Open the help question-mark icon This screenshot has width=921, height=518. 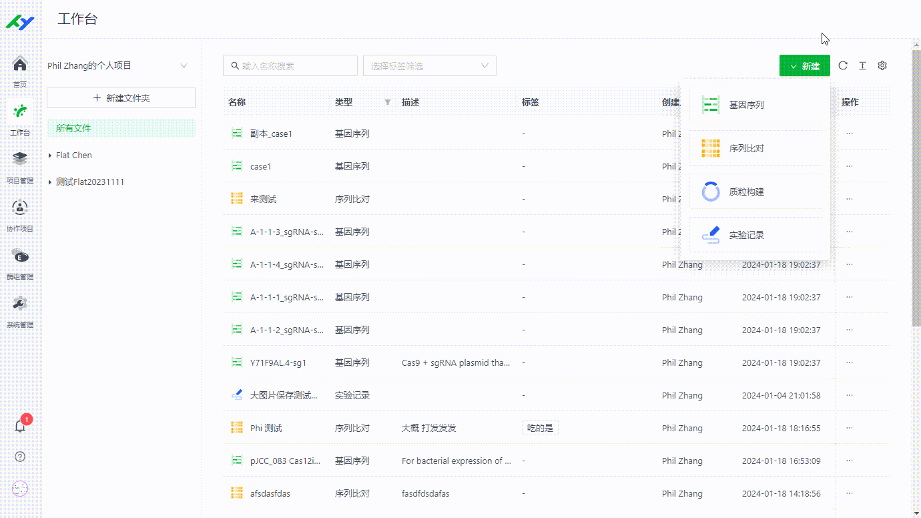[19, 457]
